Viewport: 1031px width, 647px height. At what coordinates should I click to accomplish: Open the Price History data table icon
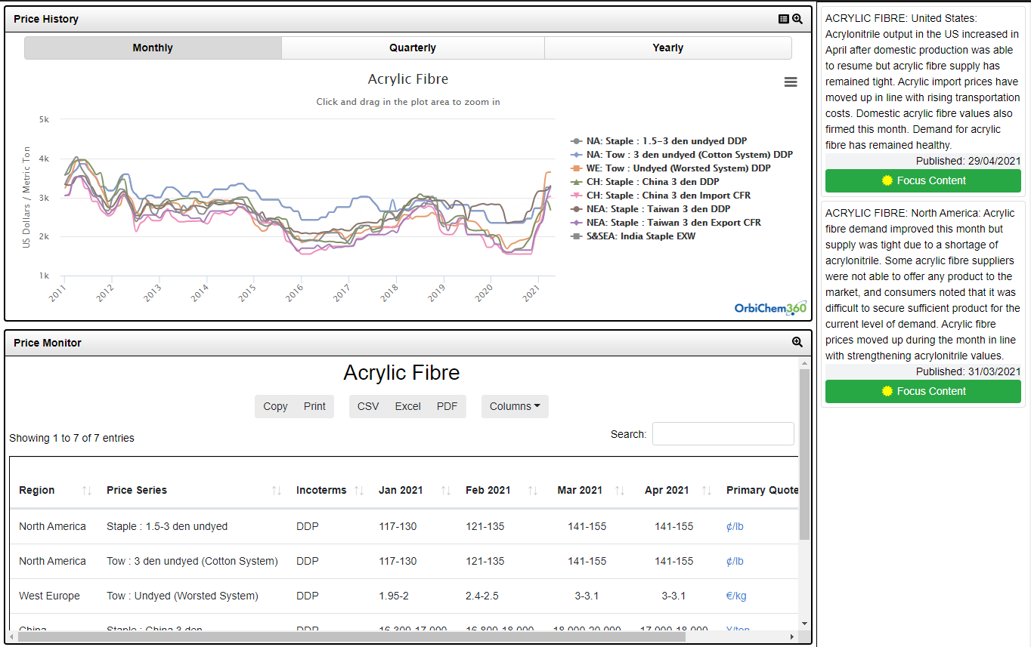(x=784, y=19)
